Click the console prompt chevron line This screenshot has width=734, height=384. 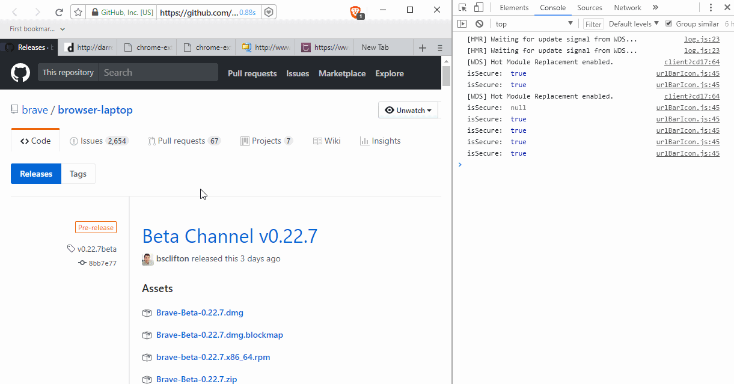click(x=460, y=165)
